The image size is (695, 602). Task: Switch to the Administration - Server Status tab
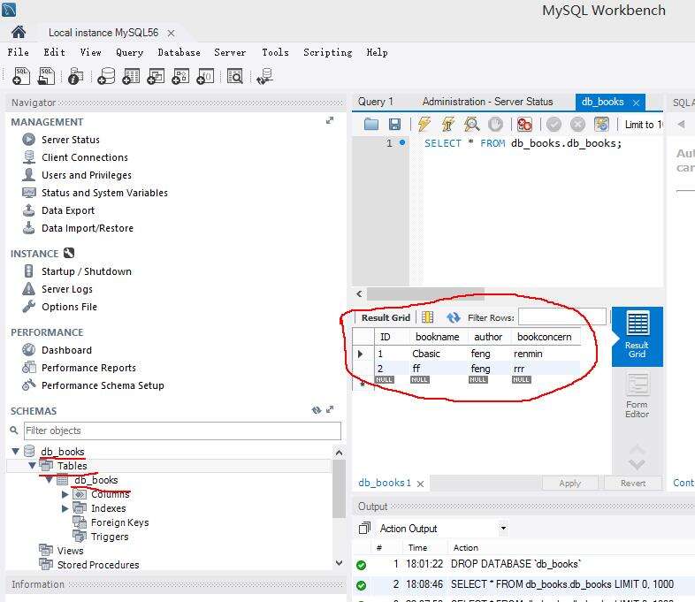[487, 102]
